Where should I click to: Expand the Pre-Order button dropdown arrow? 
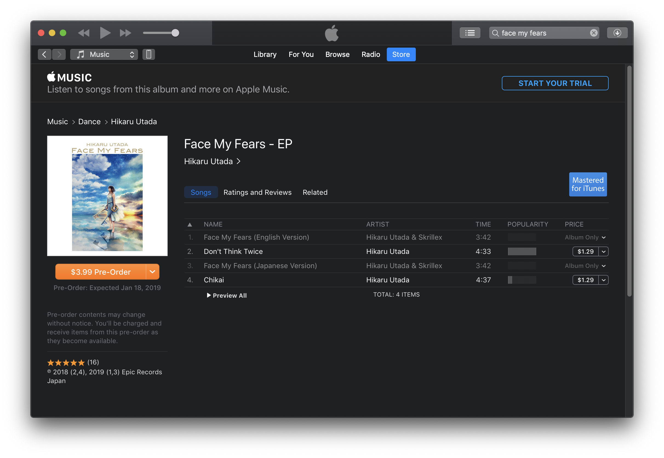(153, 271)
